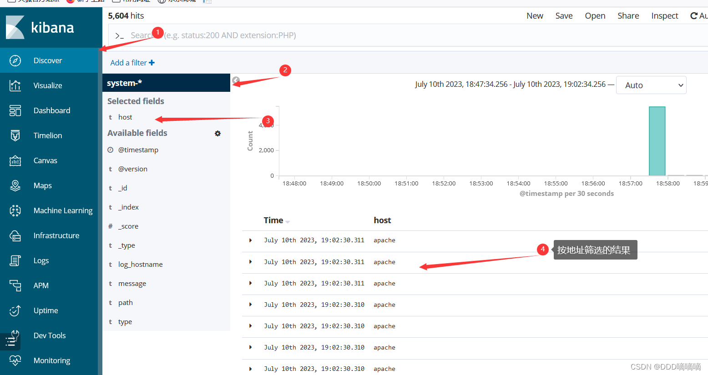The width and height of the screenshot is (708, 375).
Task: Click floating menu icon at sidebar bottom
Action: point(10,342)
